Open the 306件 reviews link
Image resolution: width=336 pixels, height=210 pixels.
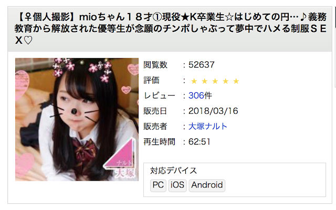(x=200, y=95)
